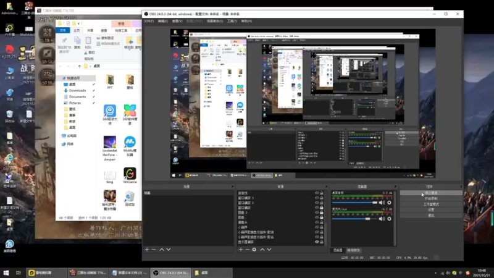Open 麦克风/Aux settings gear in mixer
This screenshot has width=494, height=278.
(x=390, y=219)
